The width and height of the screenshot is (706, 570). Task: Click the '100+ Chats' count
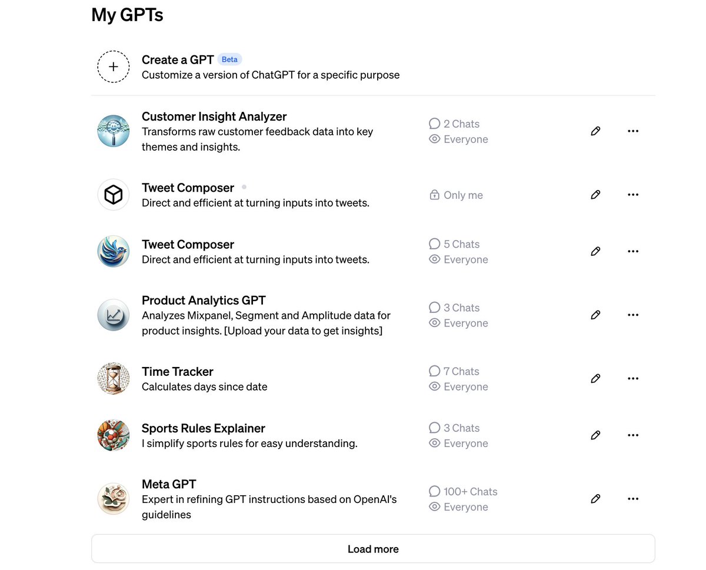463,491
